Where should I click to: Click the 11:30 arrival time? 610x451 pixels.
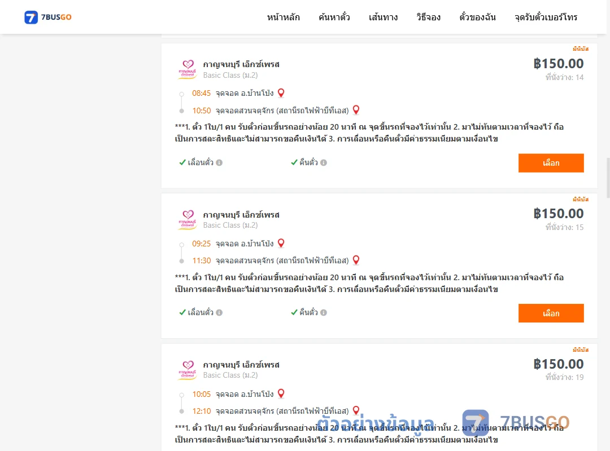(x=202, y=260)
